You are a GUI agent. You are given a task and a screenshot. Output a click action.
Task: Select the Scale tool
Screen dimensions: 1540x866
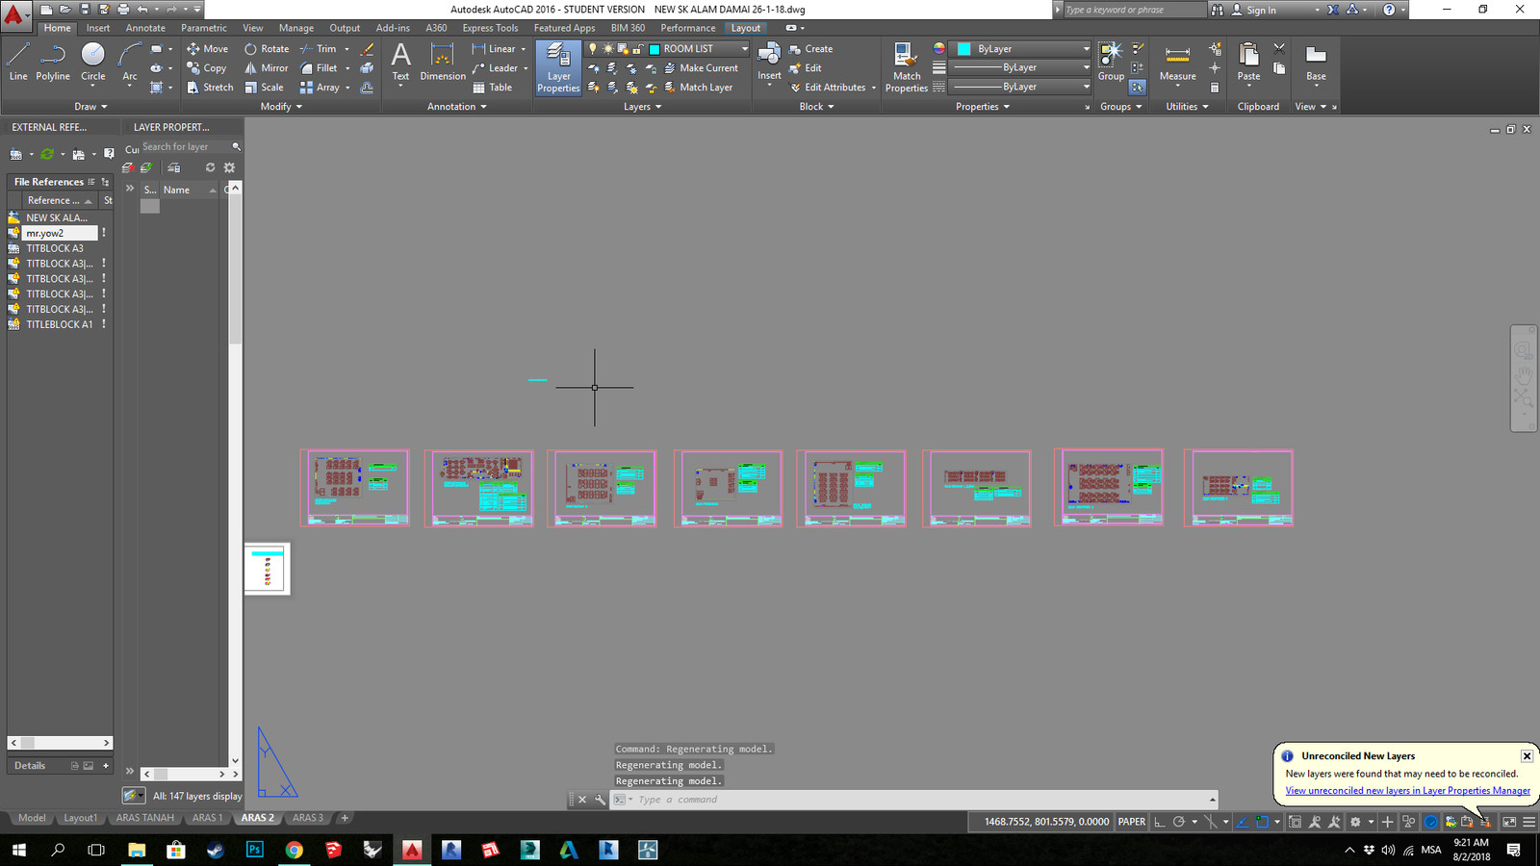coord(265,88)
